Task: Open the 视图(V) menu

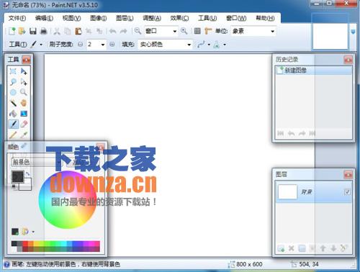Action: (x=71, y=18)
